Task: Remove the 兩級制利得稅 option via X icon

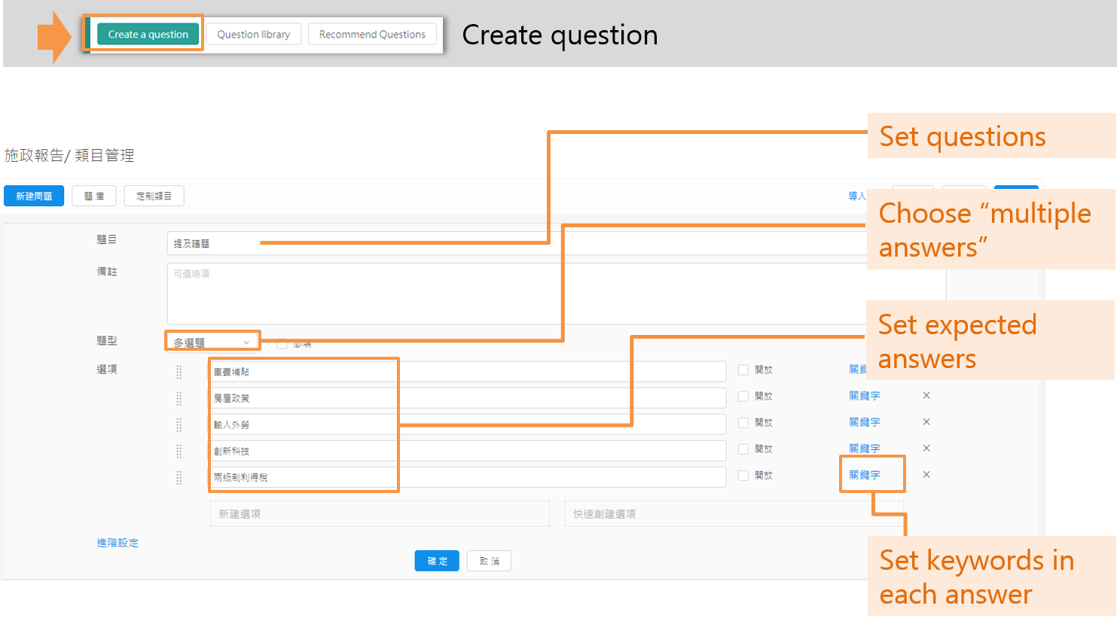Action: click(926, 474)
